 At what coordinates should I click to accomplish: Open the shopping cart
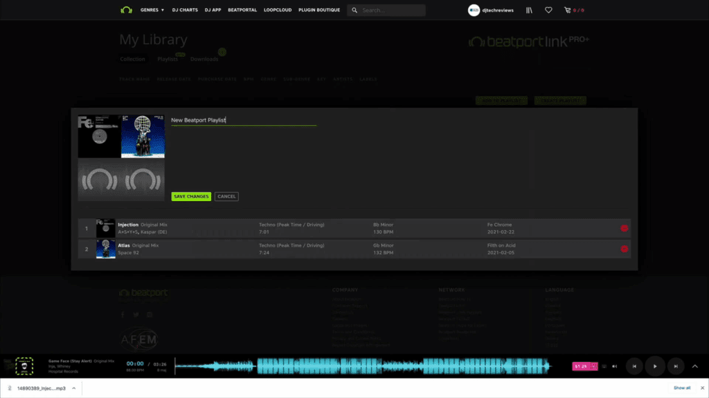coord(568,10)
